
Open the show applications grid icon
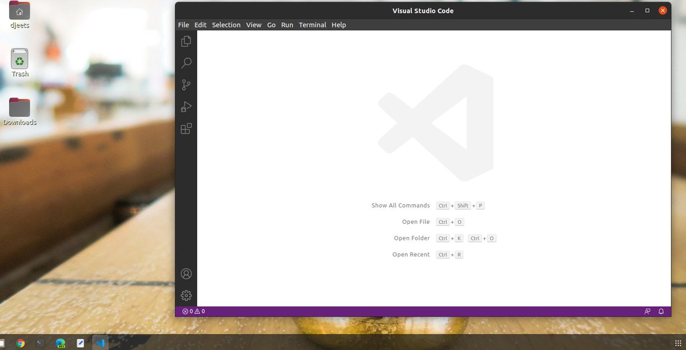pyautogui.click(x=679, y=343)
